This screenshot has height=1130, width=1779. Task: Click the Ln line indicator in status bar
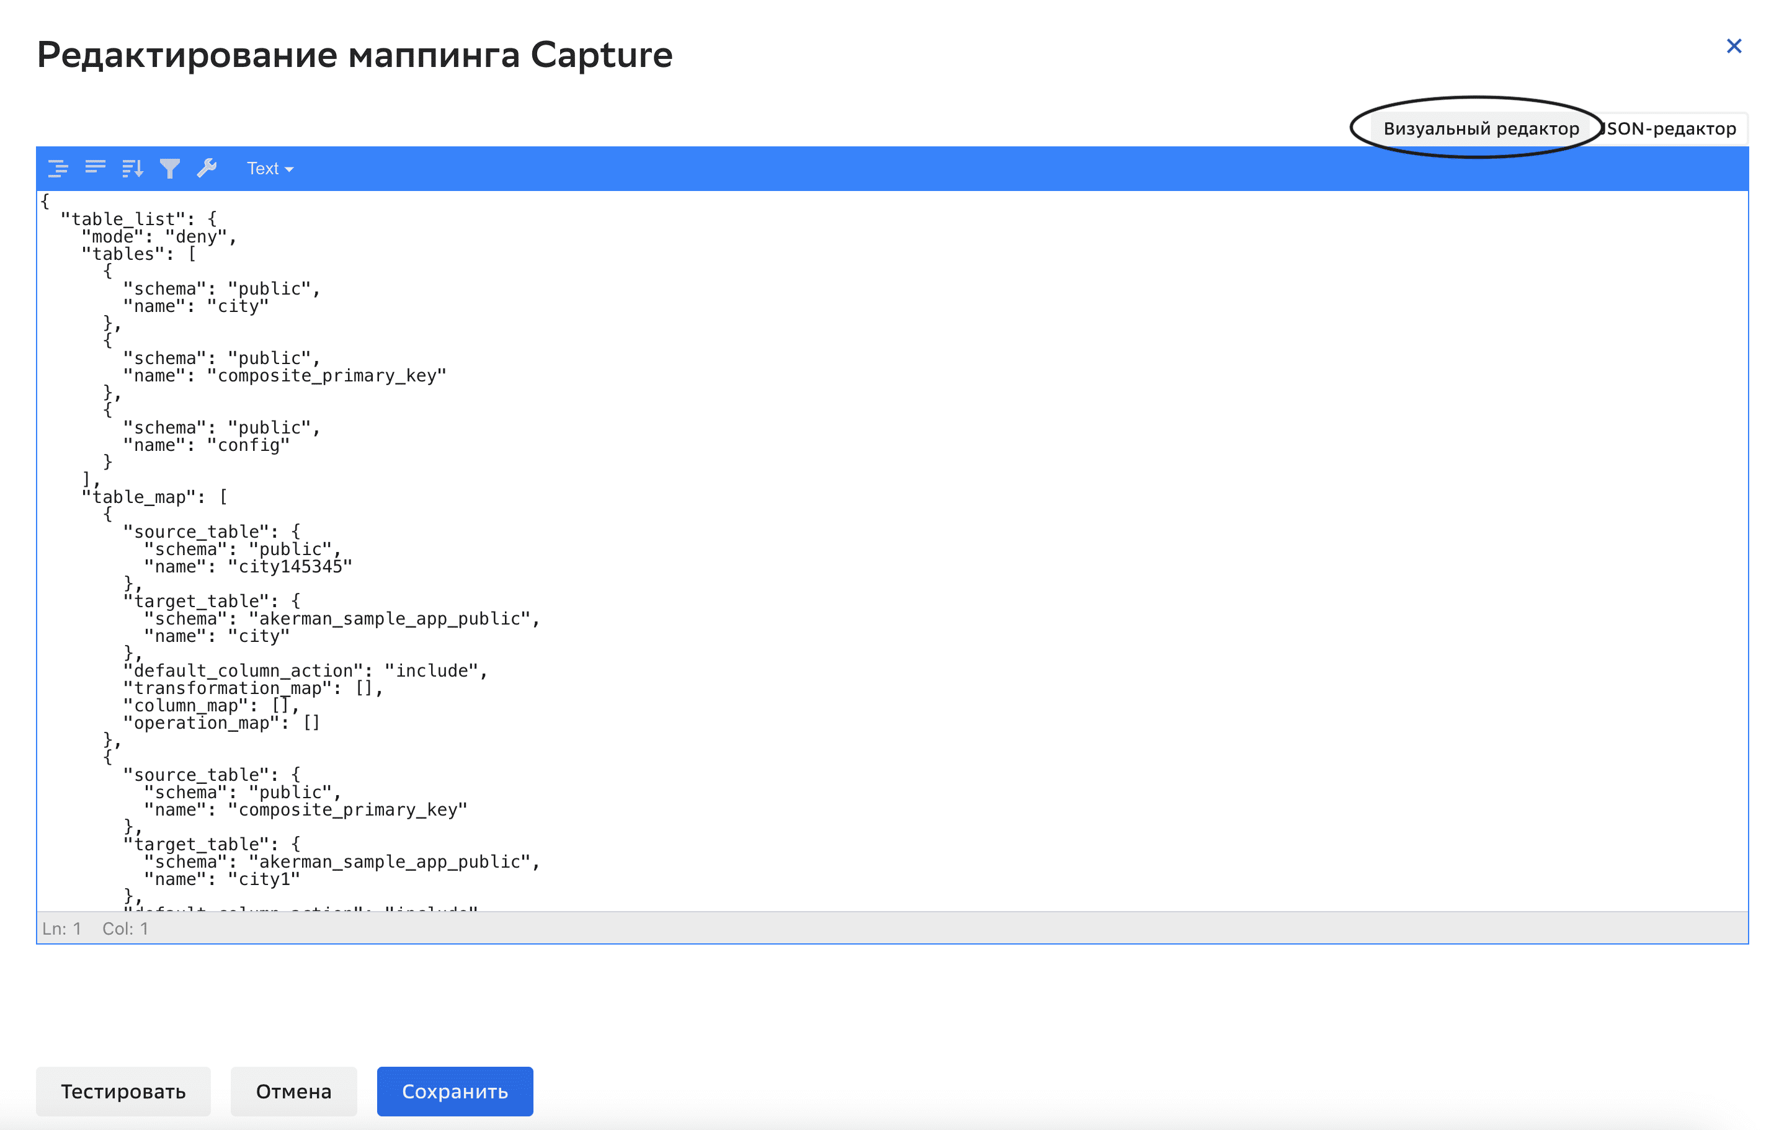pos(61,928)
